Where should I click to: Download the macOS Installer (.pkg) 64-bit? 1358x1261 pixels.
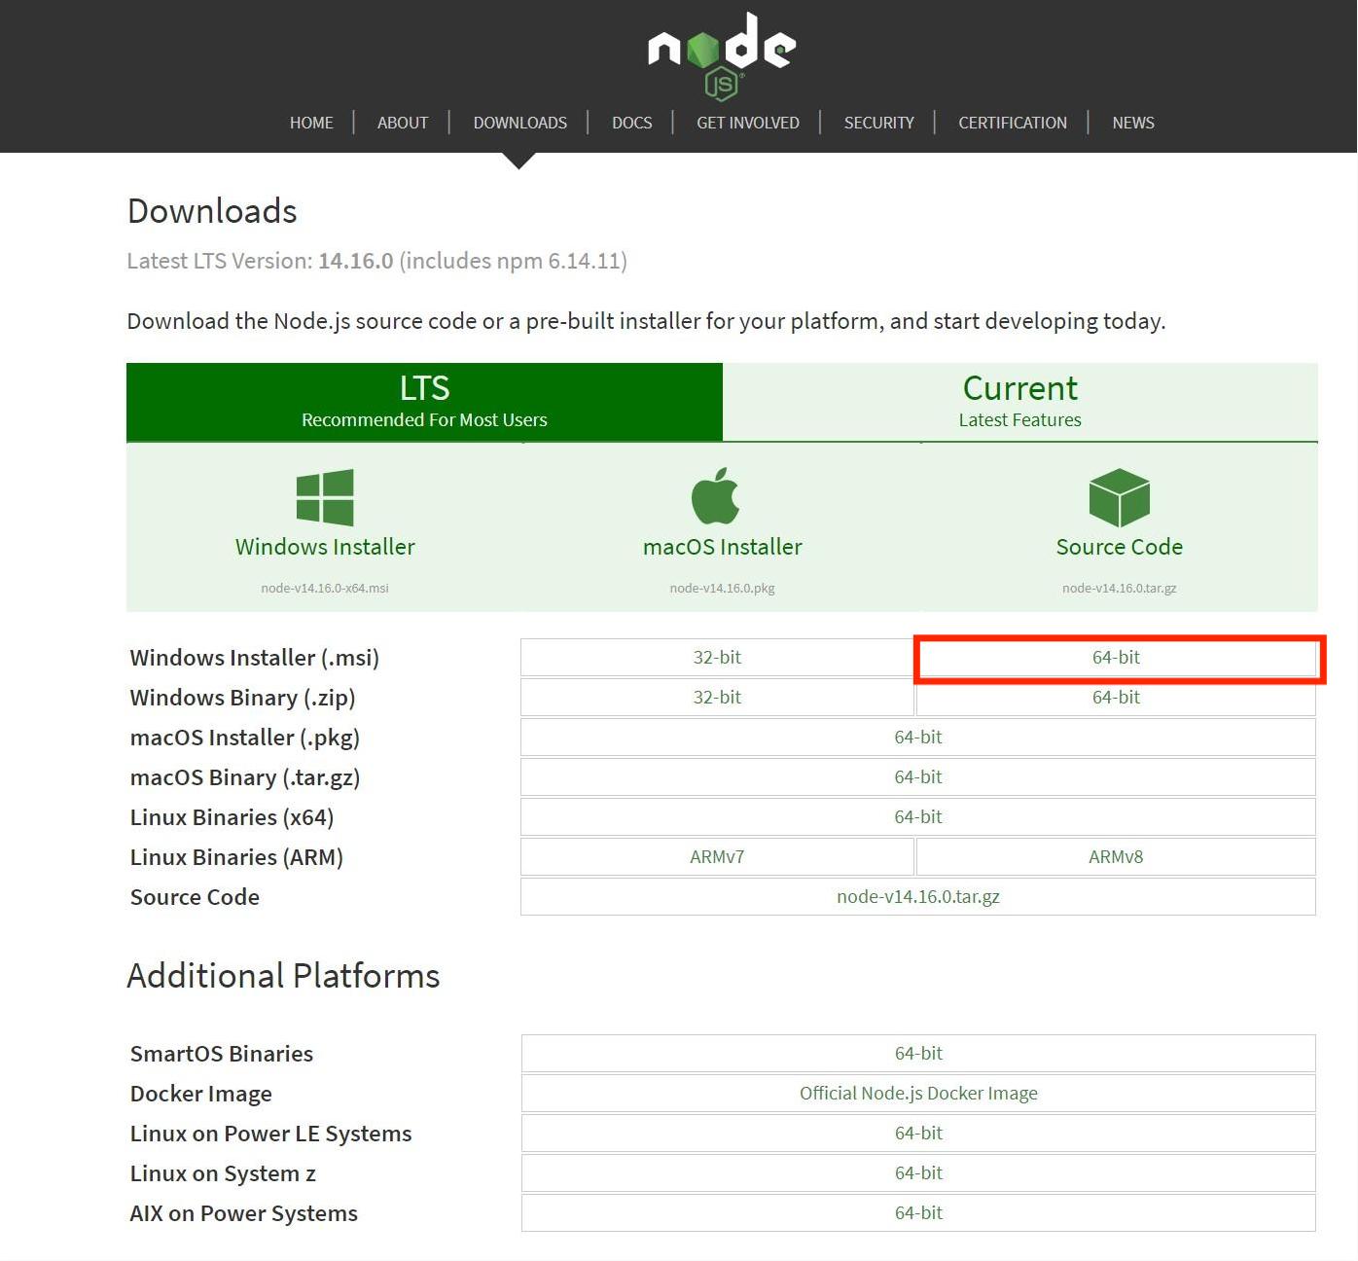(x=917, y=738)
